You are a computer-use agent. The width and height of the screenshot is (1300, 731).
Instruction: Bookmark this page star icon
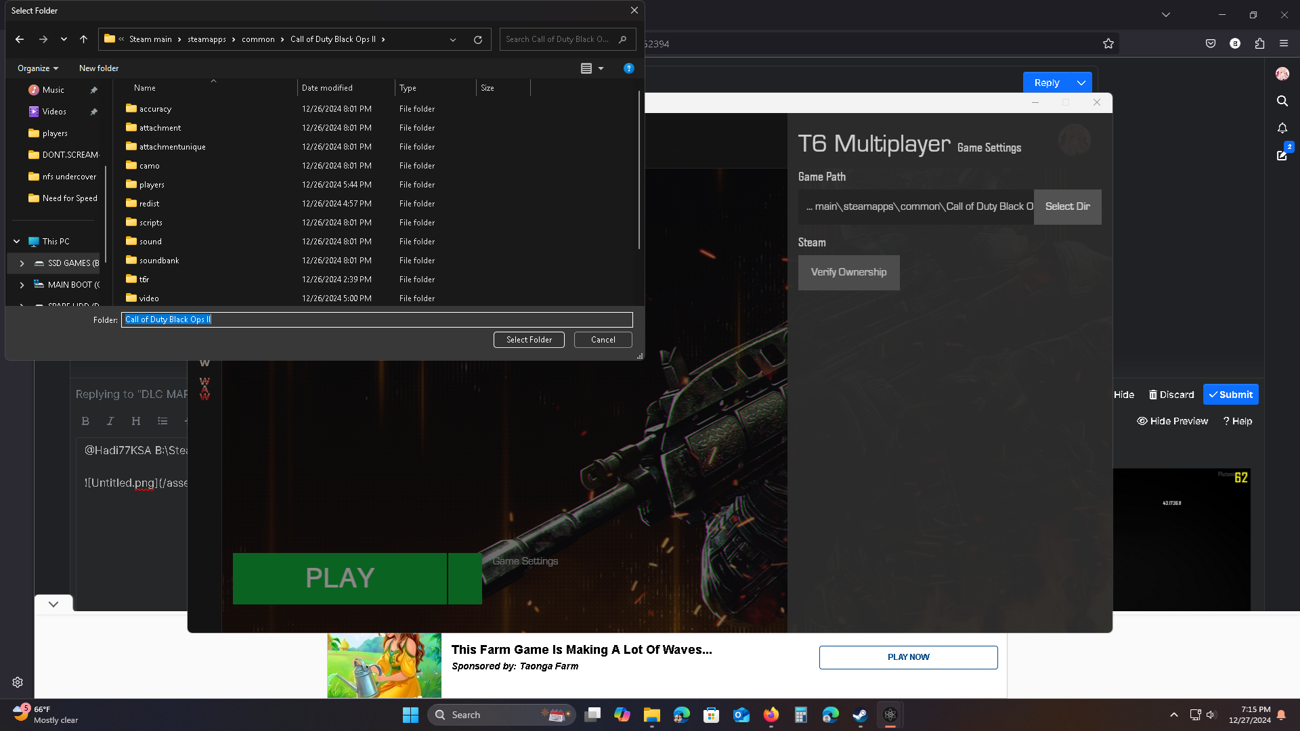click(1108, 43)
